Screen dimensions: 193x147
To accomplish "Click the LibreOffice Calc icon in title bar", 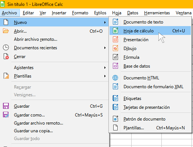I will 3,4.
